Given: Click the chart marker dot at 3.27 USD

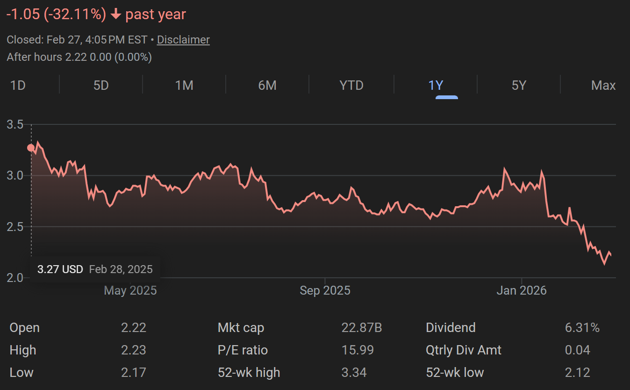Looking at the screenshot, I should (x=31, y=148).
